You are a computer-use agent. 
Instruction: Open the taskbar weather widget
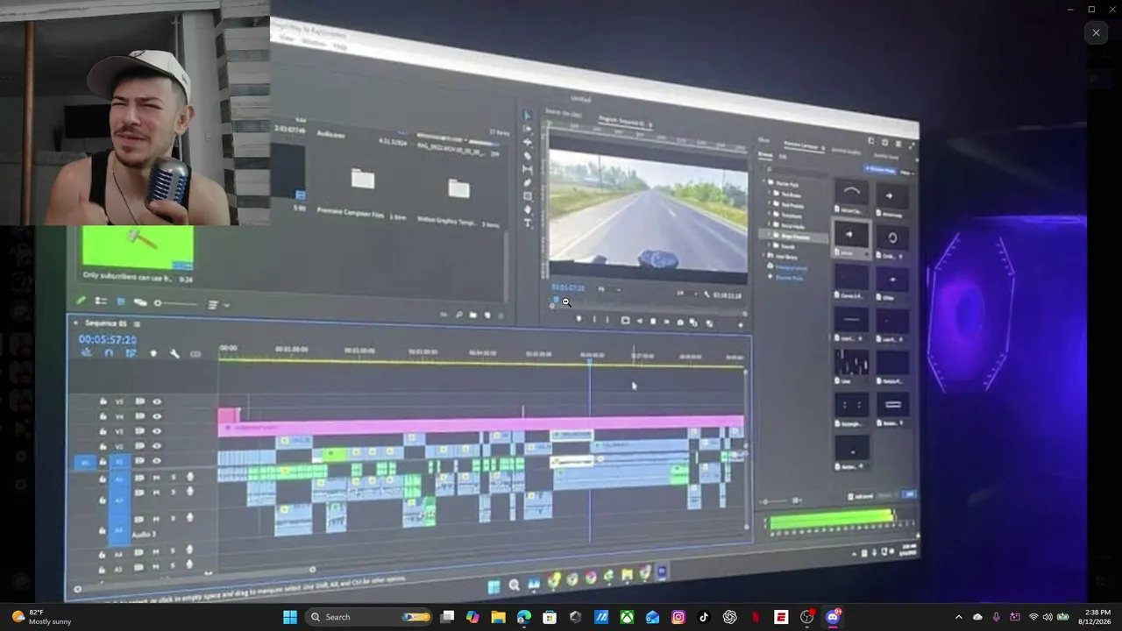(x=41, y=617)
